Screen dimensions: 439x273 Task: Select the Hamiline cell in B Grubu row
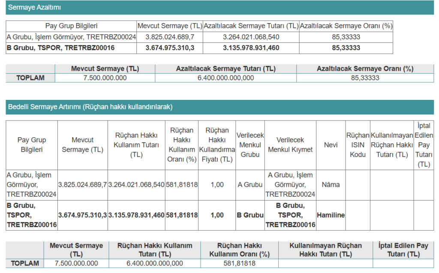(x=331, y=215)
